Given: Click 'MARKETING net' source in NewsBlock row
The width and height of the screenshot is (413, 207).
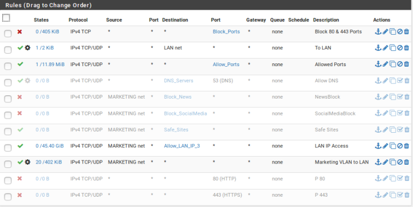Looking at the screenshot, I should point(127,97).
